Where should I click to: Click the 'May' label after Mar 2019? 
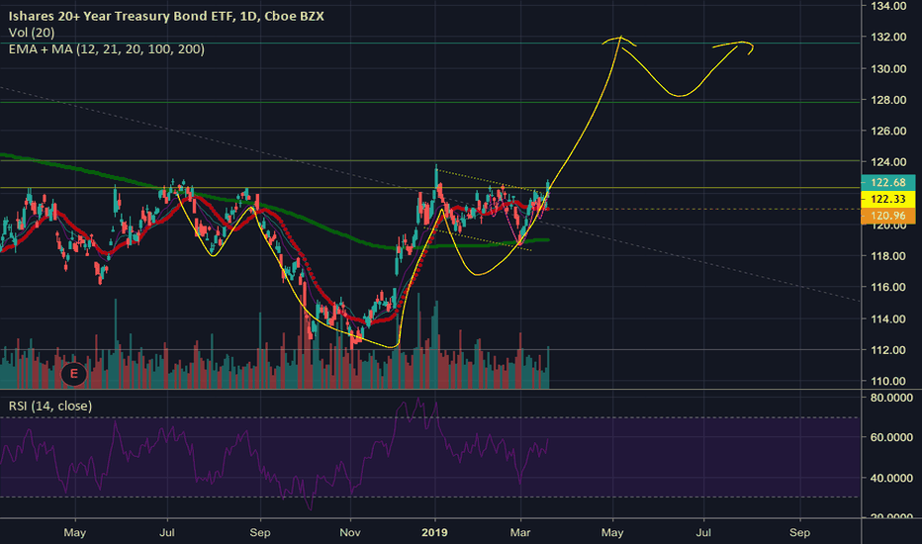click(x=612, y=533)
